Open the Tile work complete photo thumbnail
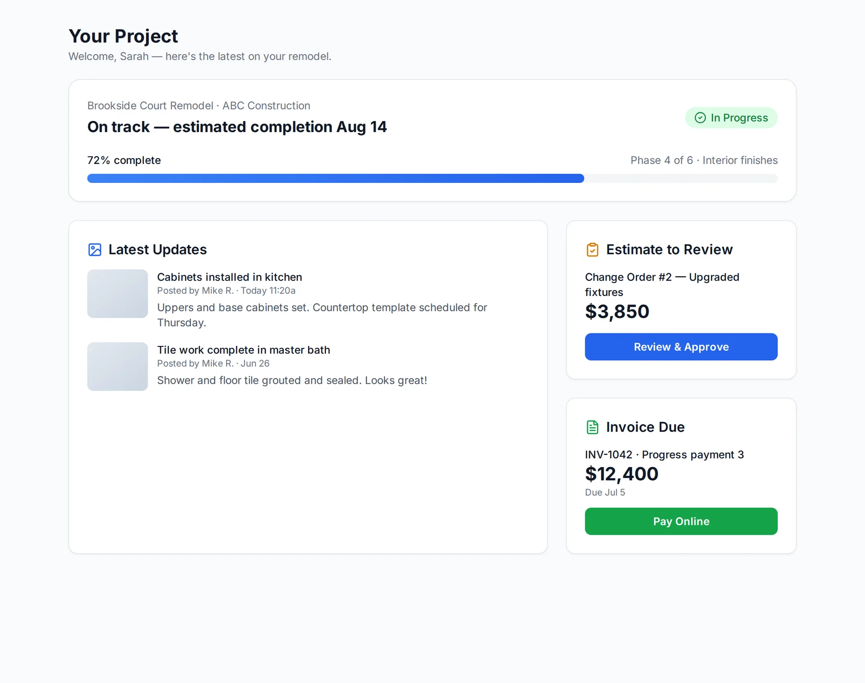 tap(118, 366)
